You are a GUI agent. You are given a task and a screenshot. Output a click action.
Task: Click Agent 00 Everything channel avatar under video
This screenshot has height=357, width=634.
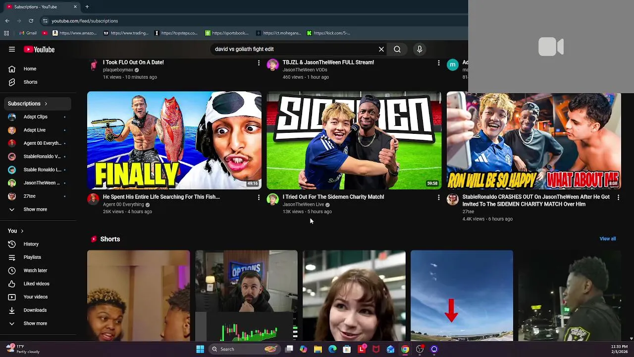coord(93,199)
